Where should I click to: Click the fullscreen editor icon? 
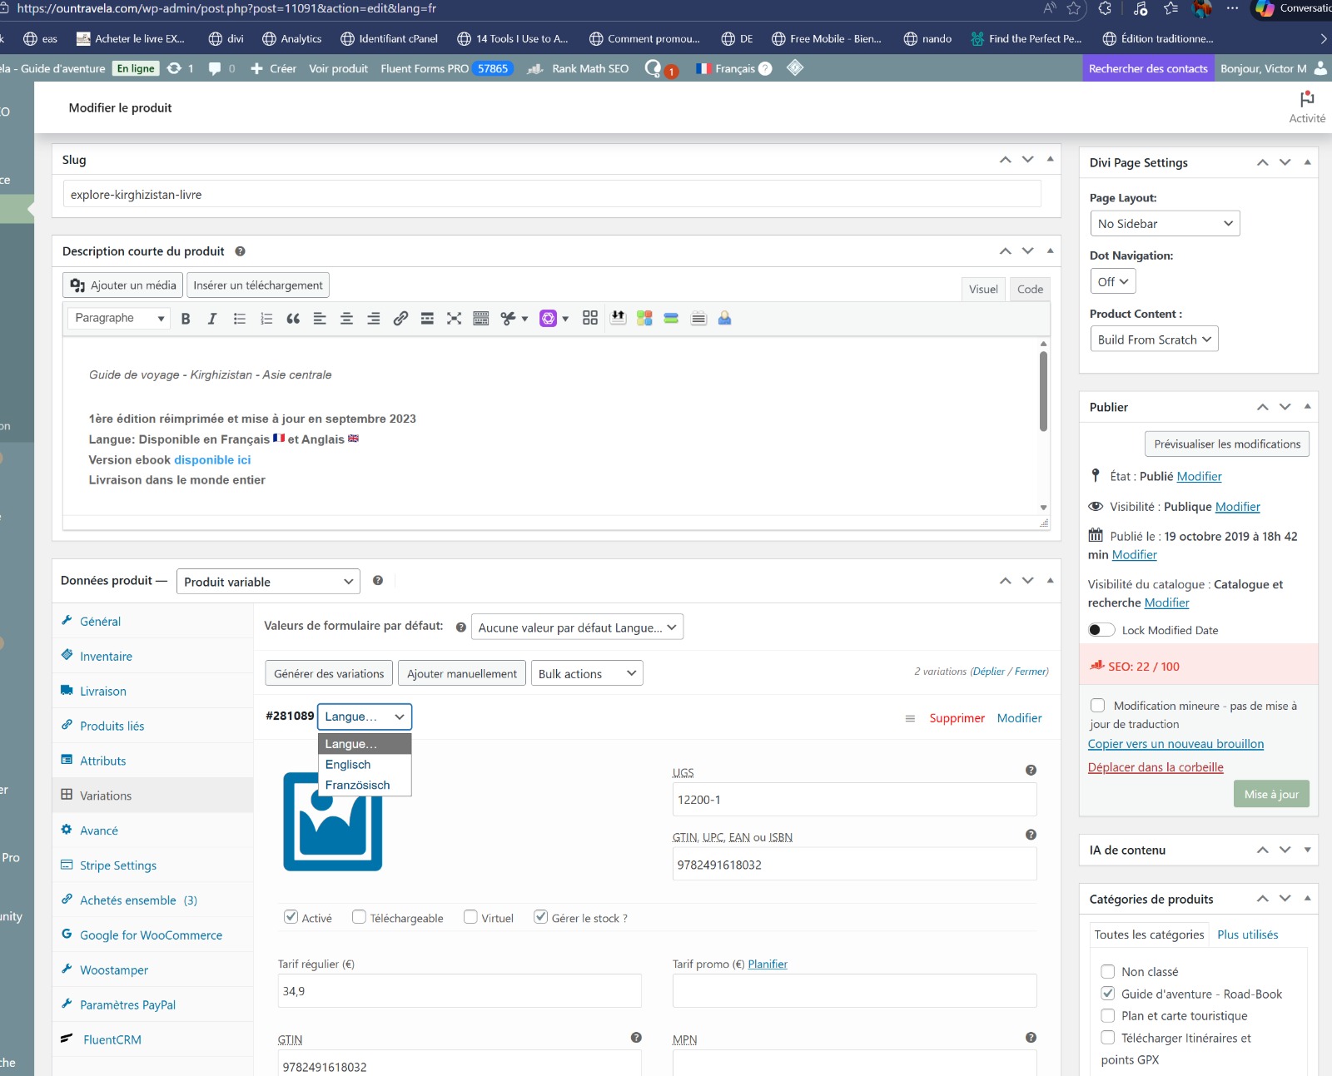coord(454,319)
